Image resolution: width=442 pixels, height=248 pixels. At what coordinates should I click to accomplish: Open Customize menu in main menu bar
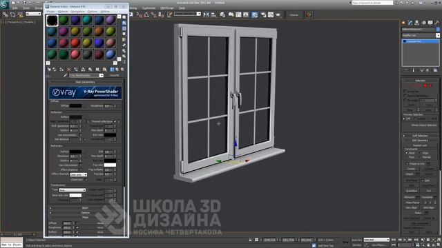[x=148, y=8]
